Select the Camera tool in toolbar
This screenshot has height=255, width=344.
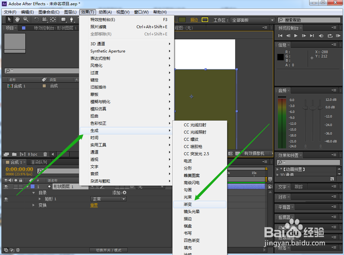click(x=45, y=19)
